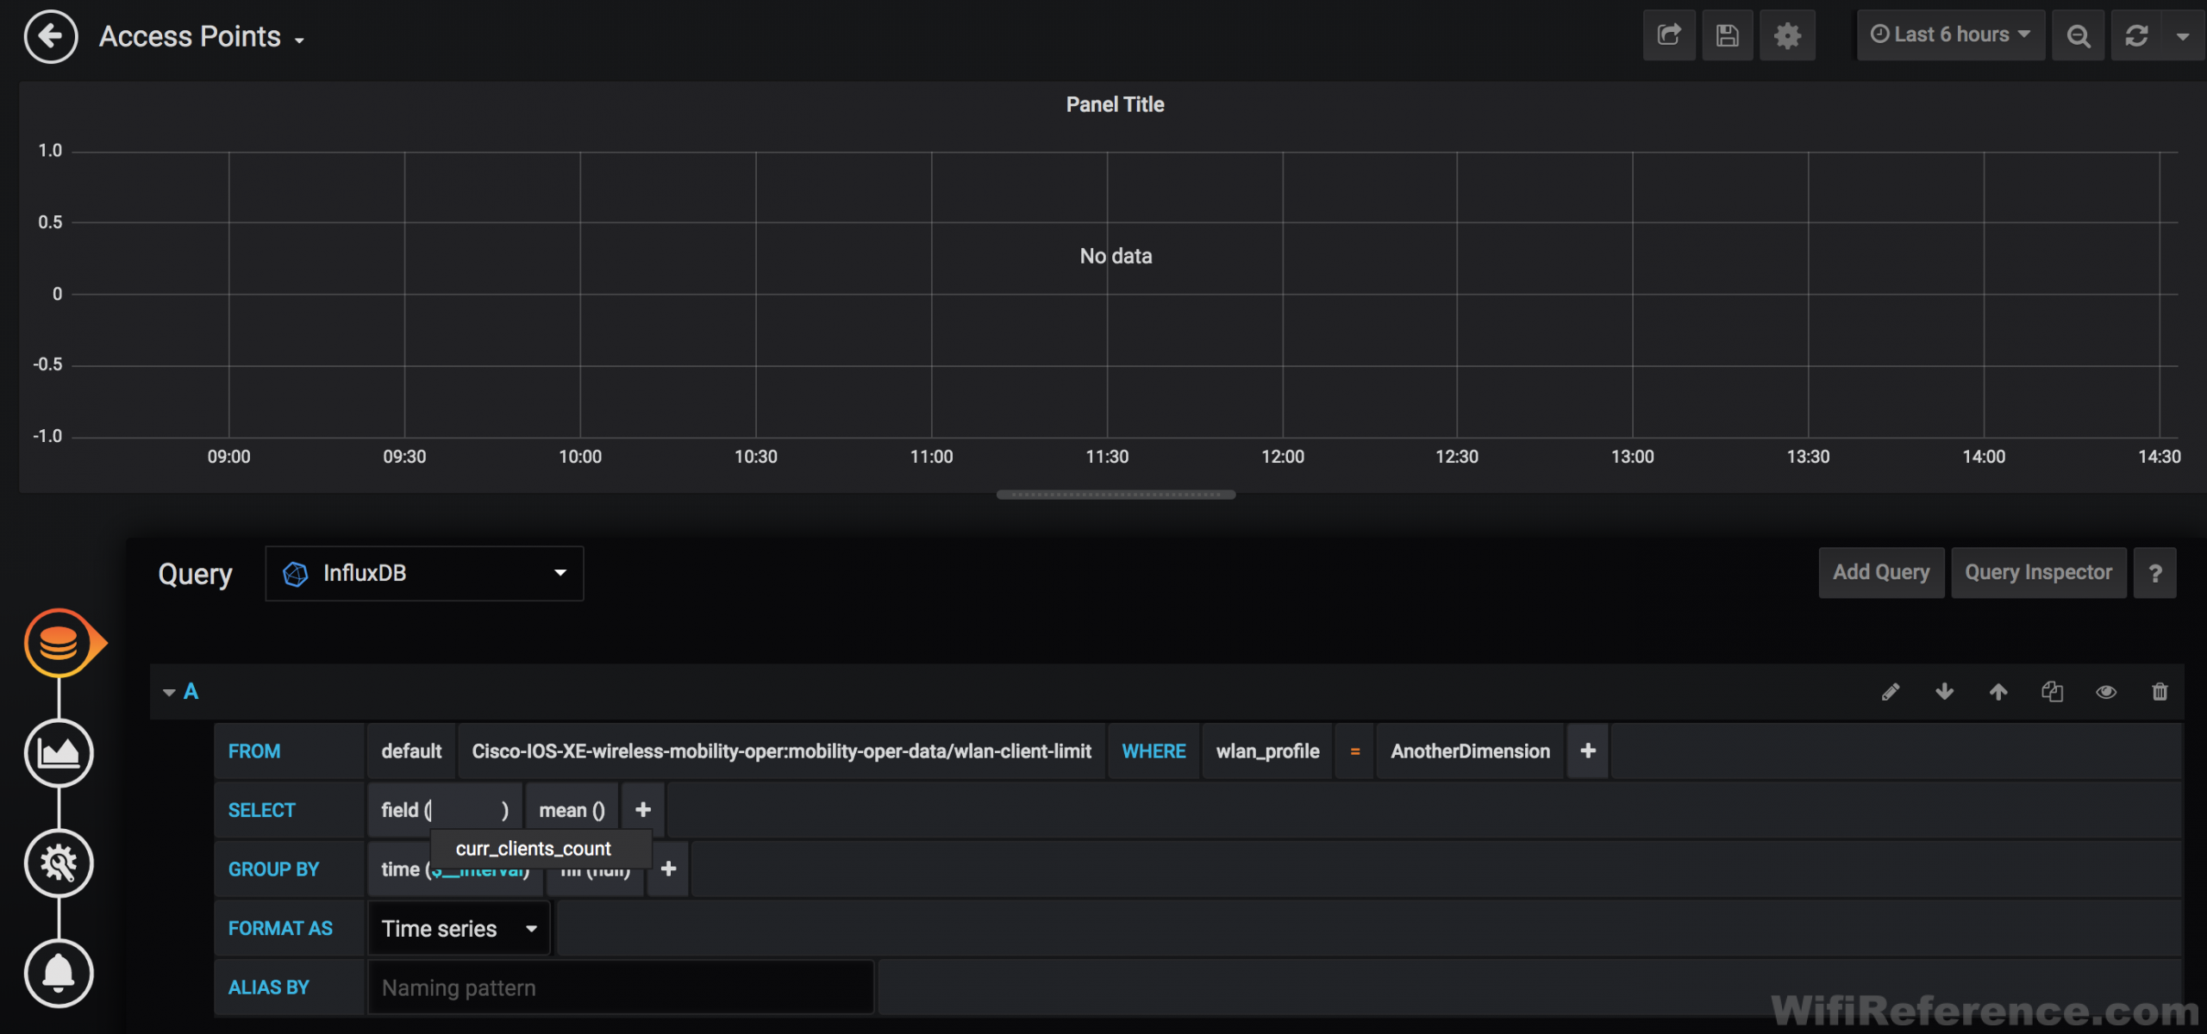Open the Time series format dropdown

[x=459, y=929]
